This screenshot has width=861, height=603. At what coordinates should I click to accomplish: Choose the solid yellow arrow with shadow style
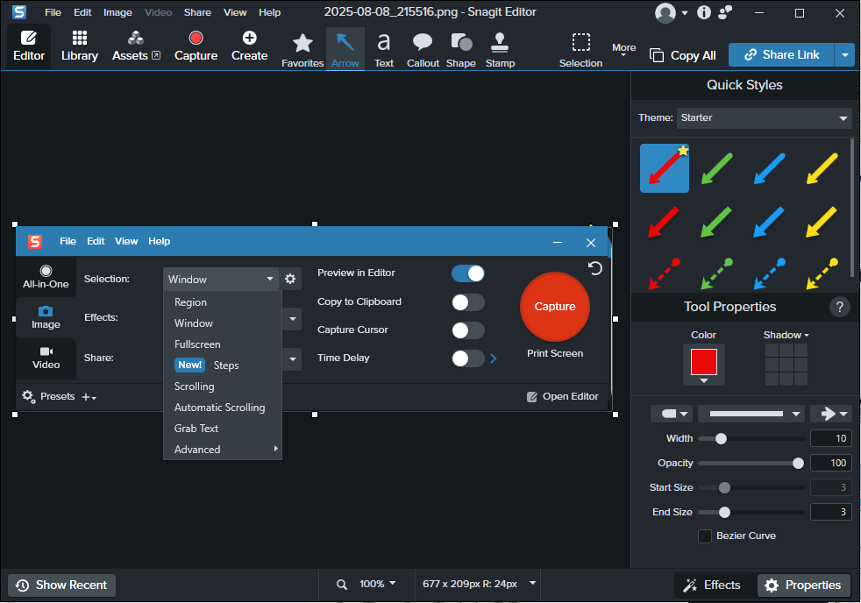pyautogui.click(x=822, y=222)
